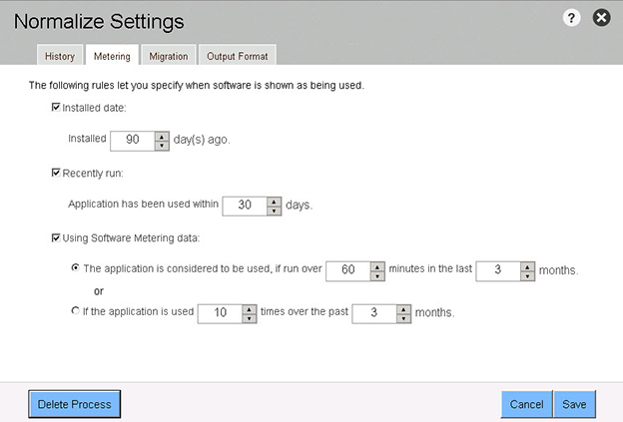Open the help question mark icon
623x422 pixels.
[x=572, y=19]
